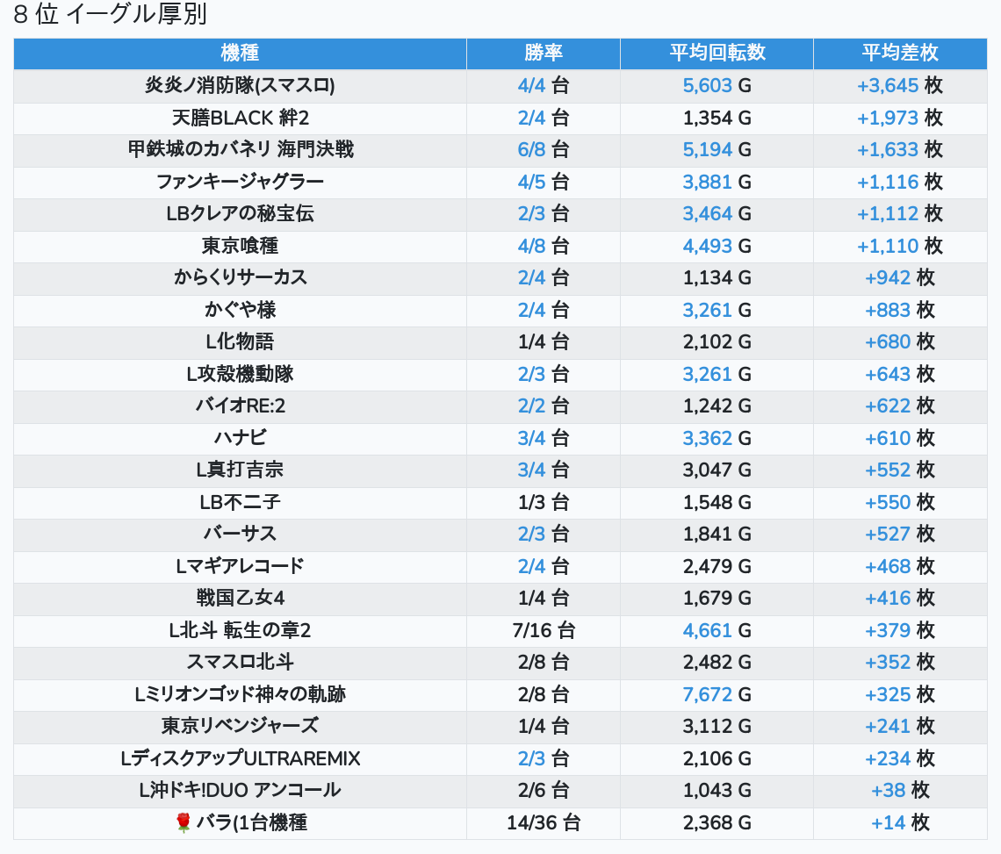Select the 東京喰種 machine name
This screenshot has height=854, width=1001.
click(x=240, y=246)
